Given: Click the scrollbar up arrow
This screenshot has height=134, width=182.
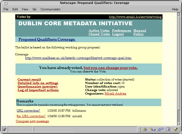Looking at the screenshot, I should [179, 14].
